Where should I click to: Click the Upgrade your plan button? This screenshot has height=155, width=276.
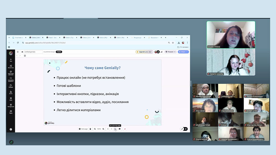(x=144, y=52)
